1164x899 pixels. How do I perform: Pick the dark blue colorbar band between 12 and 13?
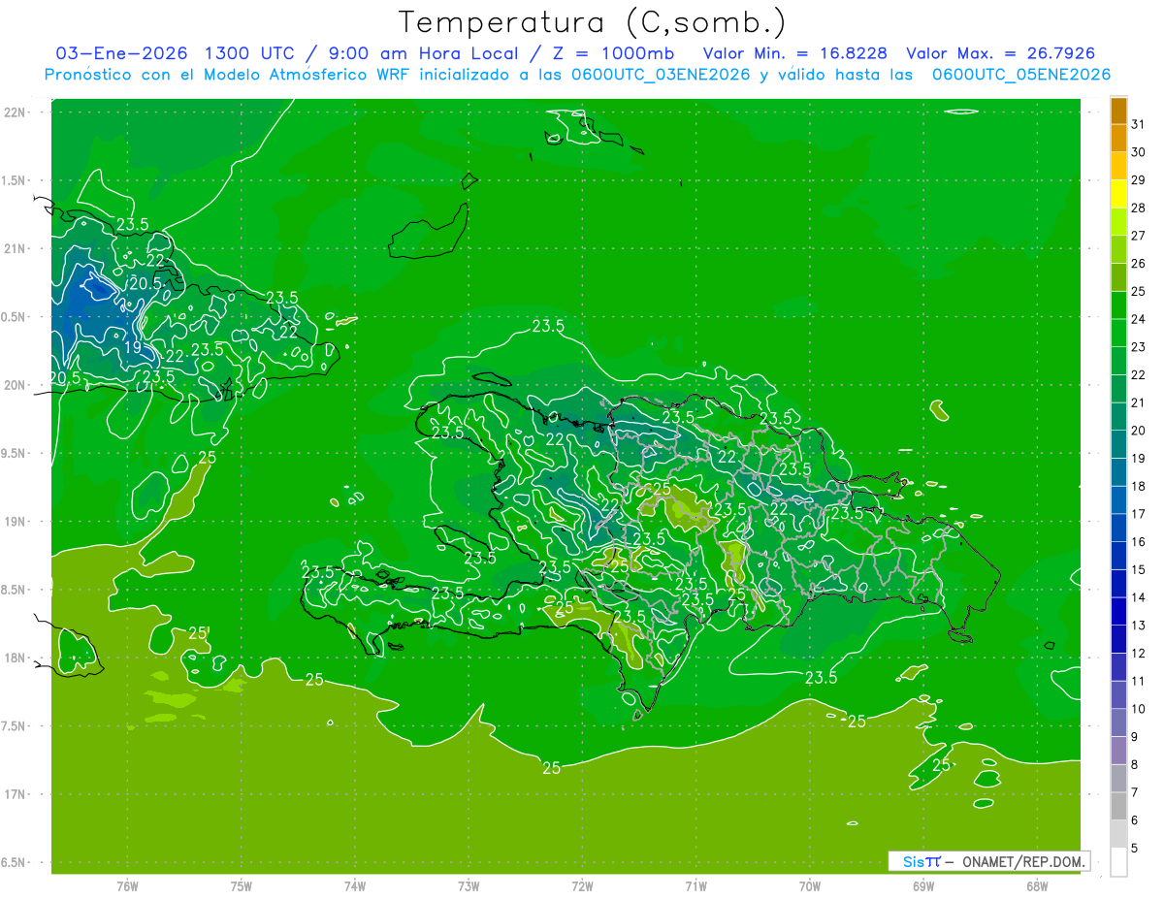(1118, 639)
